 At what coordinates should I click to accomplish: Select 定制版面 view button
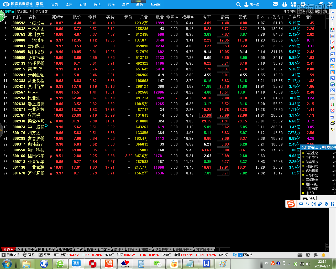coord(321,12)
